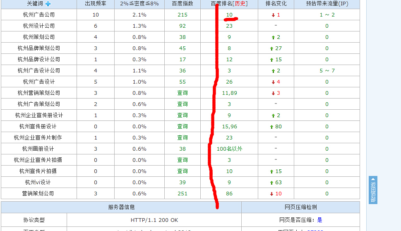Select the 杭州广告设计公司 keyword cell
Screen dimensions: 401x231
39,71
